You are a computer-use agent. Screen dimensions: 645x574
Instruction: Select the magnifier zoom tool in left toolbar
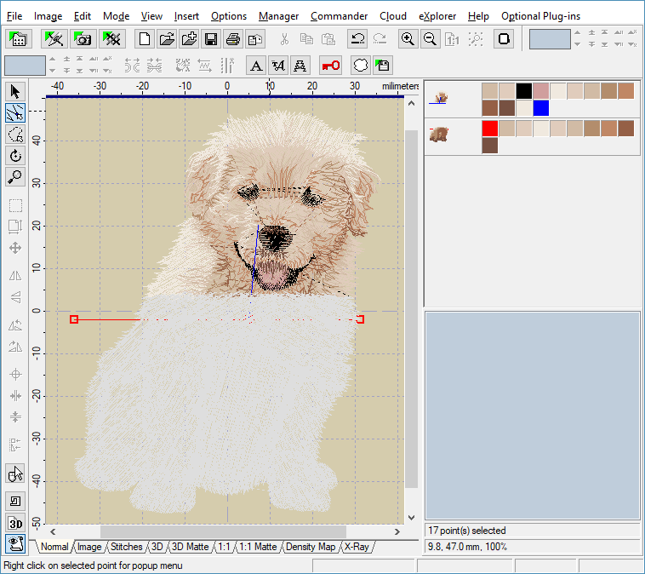[15, 178]
